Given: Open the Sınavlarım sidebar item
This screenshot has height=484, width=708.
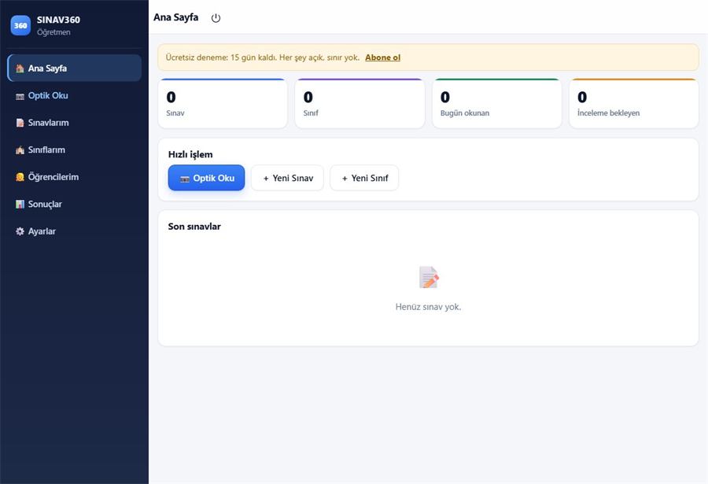Looking at the screenshot, I should pos(75,123).
